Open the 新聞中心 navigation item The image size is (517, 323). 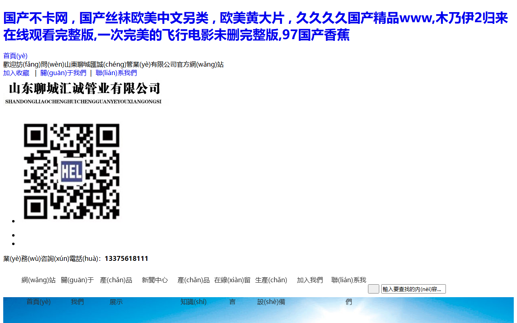(155, 280)
